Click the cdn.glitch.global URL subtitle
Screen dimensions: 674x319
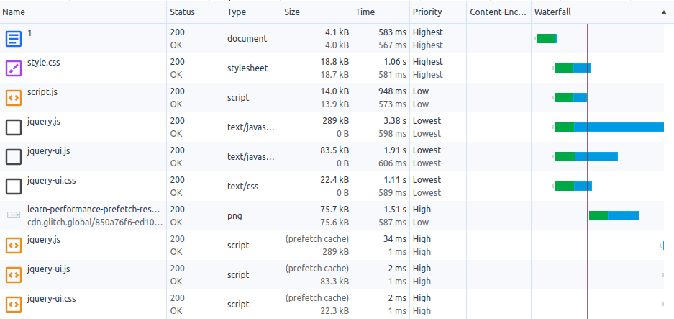pyautogui.click(x=95, y=223)
